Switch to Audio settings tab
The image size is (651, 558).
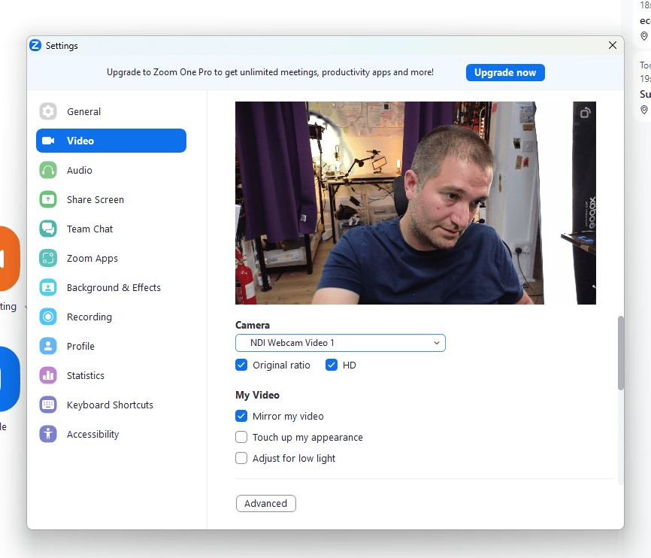[111, 170]
